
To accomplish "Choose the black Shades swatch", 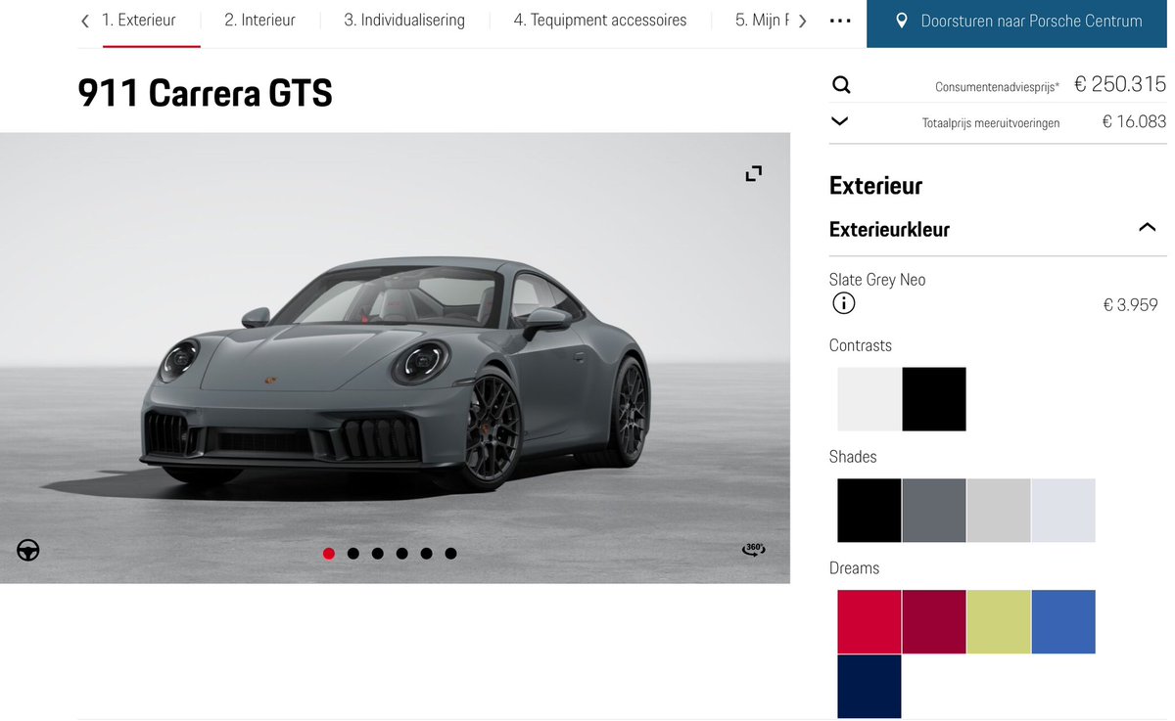I will 869,511.
